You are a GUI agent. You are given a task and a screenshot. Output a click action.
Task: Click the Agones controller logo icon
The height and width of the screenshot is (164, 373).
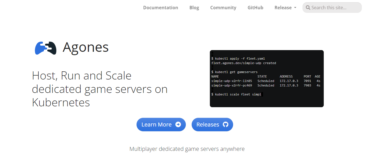point(46,48)
